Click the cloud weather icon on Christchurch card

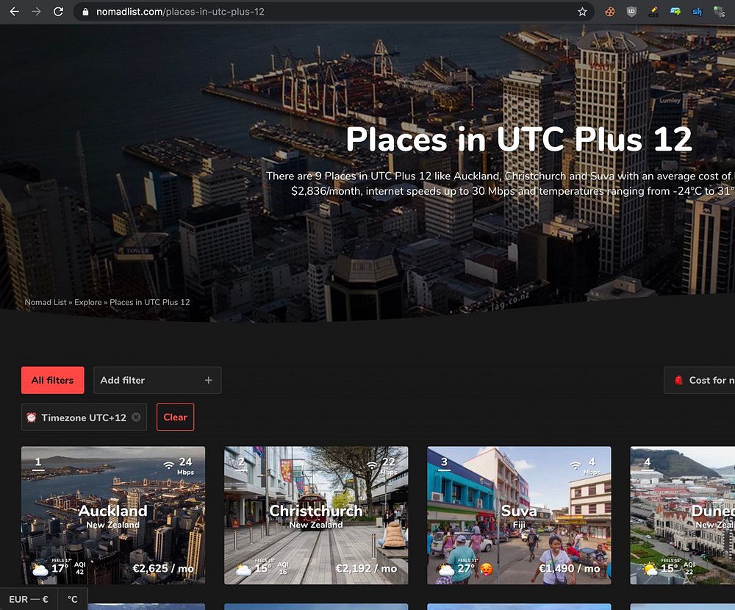(243, 569)
